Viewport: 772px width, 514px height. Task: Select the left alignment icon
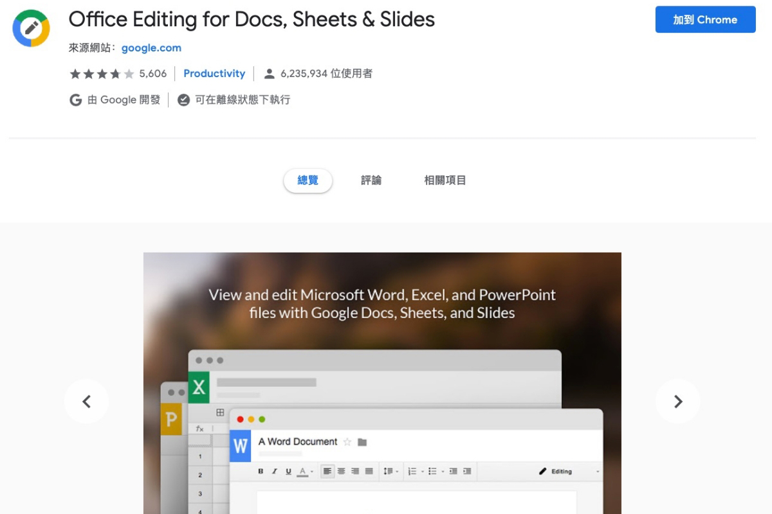(x=327, y=471)
